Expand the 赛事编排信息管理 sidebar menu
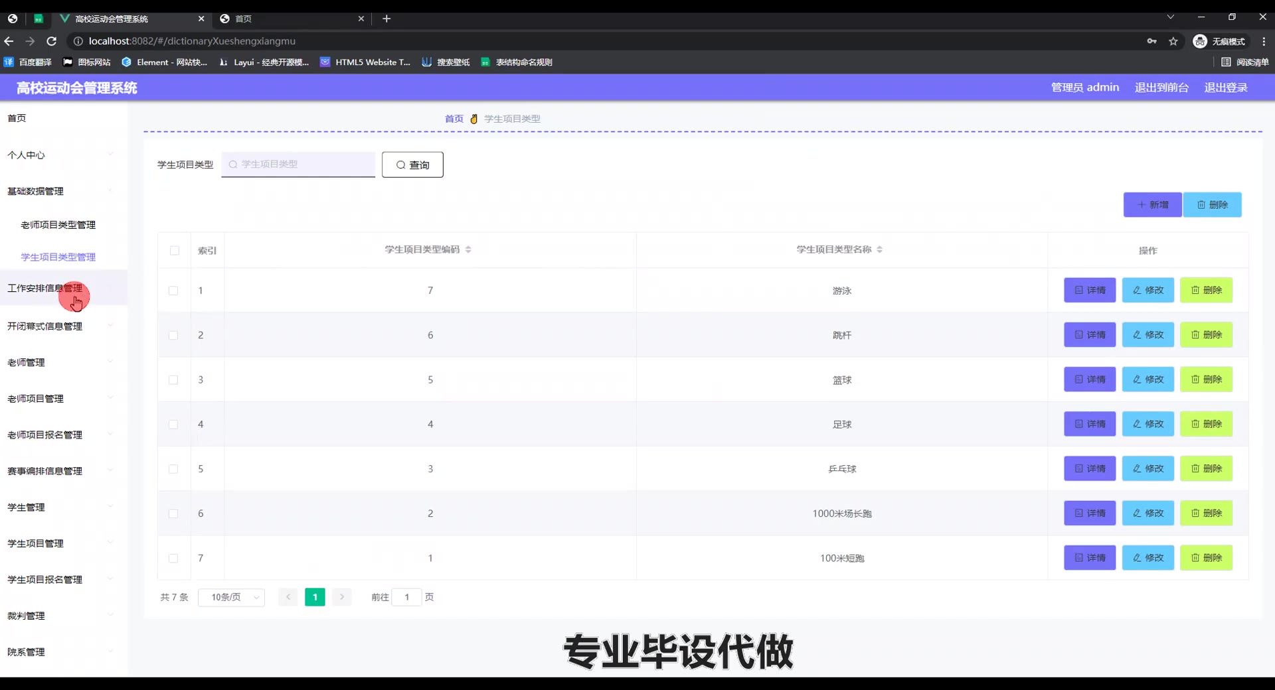Screen dimensions: 1275x690 64,471
